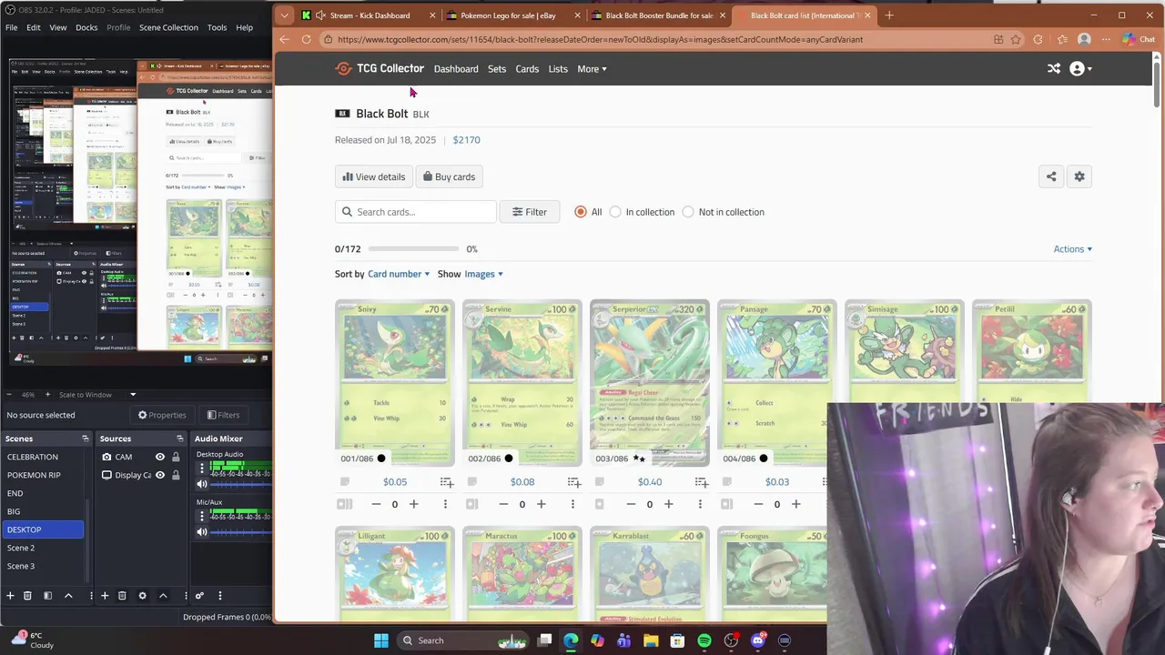Increase Snivy card quantity with plus
Viewport: 1165px width, 655px height.
(x=413, y=504)
